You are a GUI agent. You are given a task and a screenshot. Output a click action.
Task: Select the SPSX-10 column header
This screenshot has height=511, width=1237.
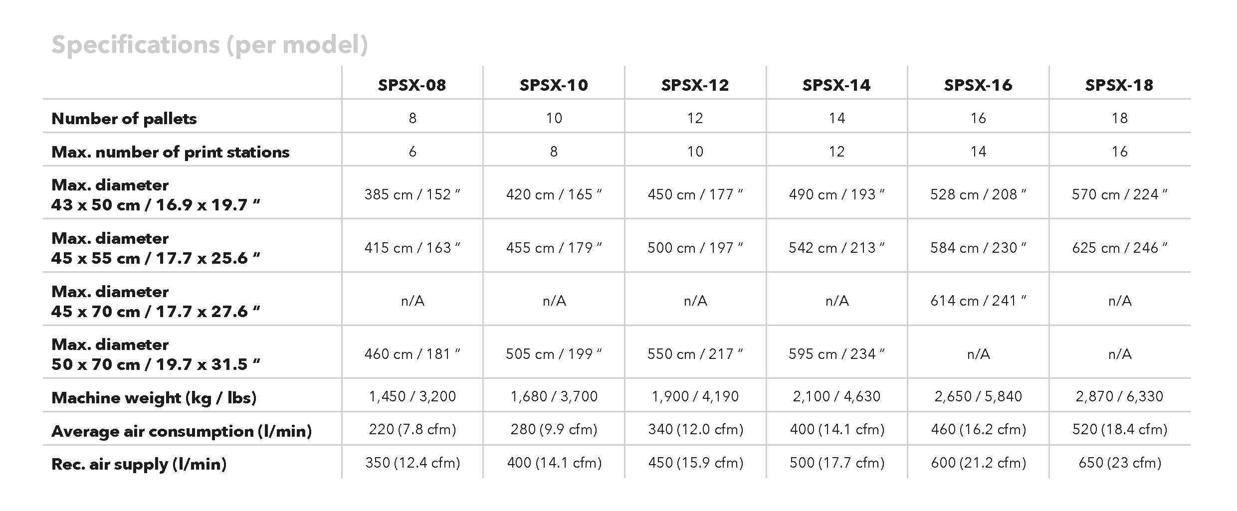tap(554, 85)
